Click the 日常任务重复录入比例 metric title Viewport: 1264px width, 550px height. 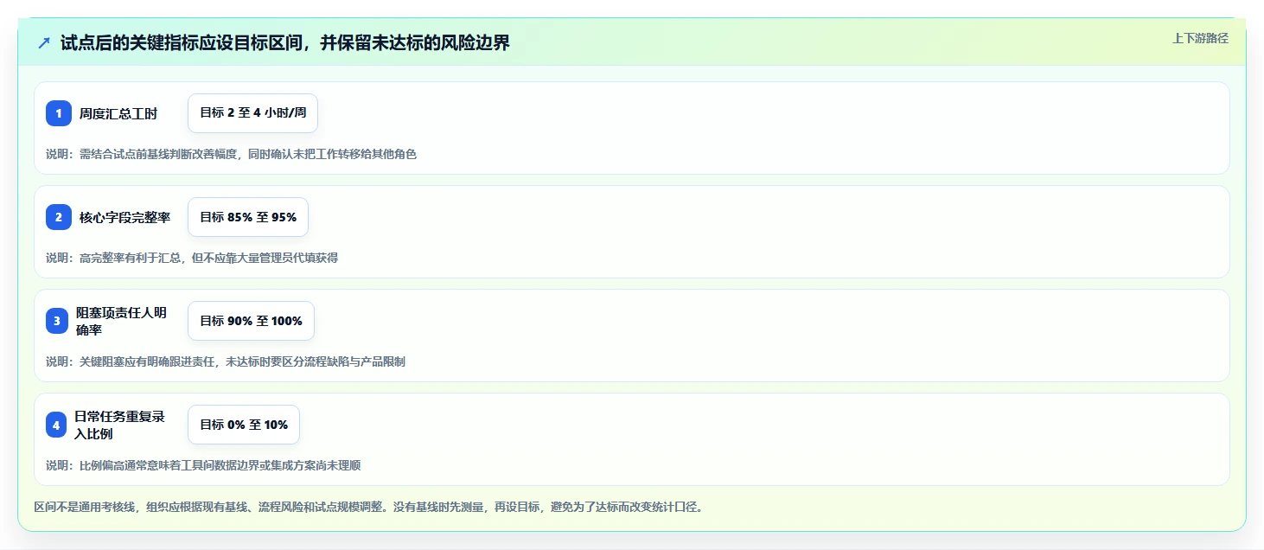119,425
